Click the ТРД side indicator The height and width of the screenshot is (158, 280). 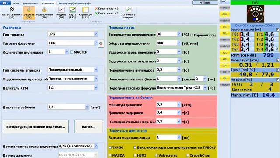pos(224,33)
